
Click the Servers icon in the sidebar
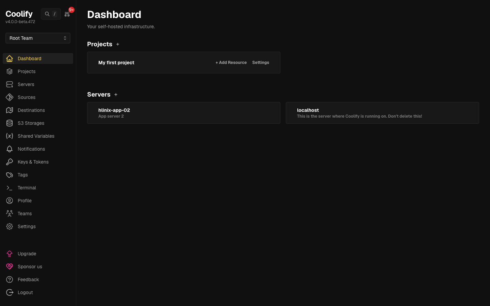coord(10,84)
